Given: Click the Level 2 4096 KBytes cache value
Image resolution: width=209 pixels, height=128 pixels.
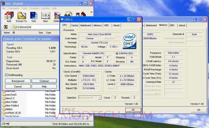Looking at the screenshot, I should click(127, 84).
